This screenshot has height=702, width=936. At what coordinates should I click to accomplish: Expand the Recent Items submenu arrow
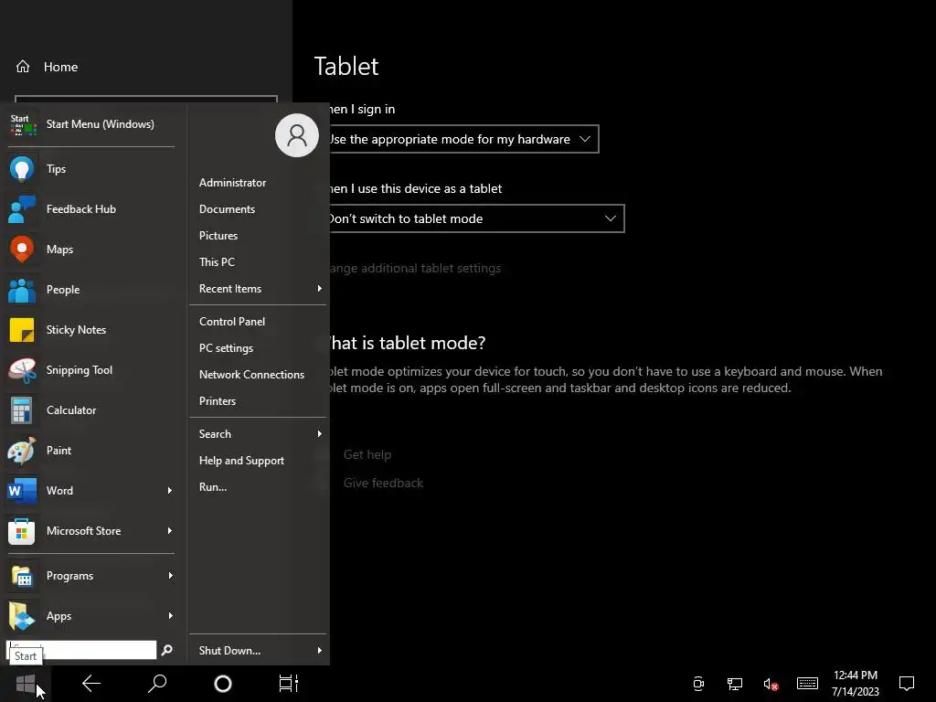319,288
